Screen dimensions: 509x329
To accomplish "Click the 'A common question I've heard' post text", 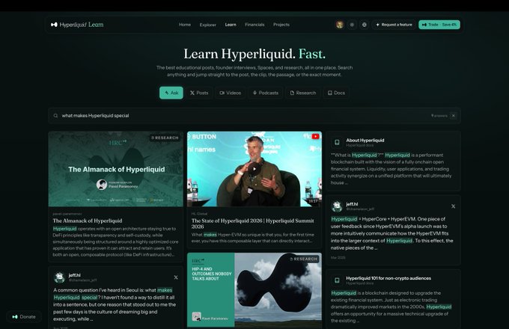I will point(115,304).
